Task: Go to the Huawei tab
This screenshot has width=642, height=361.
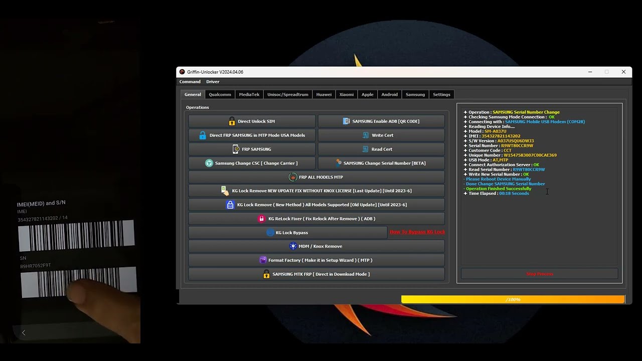Action: (x=324, y=94)
